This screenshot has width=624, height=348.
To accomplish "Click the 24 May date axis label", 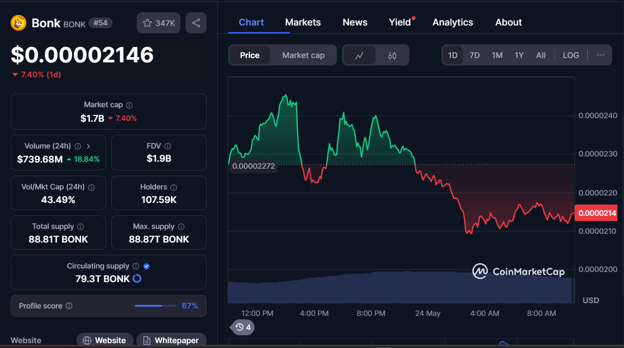I will [428, 313].
